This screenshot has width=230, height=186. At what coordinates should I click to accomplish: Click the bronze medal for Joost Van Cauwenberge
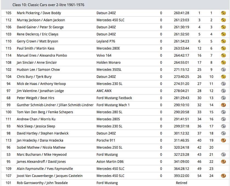[223, 176]
